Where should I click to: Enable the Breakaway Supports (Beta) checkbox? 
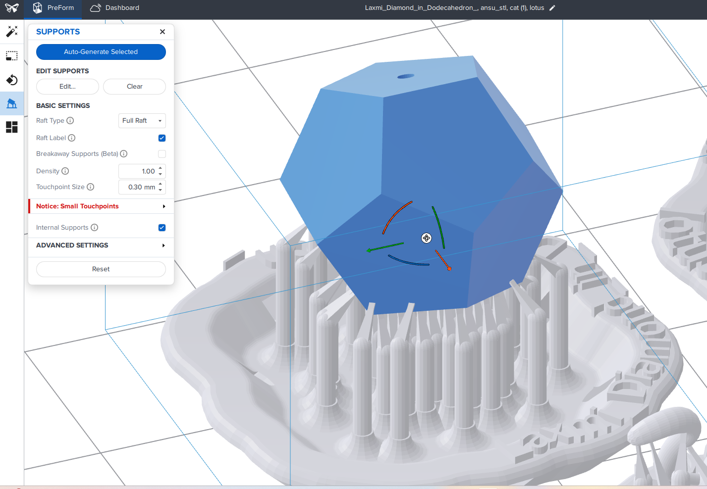162,154
